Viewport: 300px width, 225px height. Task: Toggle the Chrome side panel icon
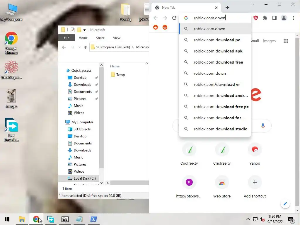(x=274, y=18)
